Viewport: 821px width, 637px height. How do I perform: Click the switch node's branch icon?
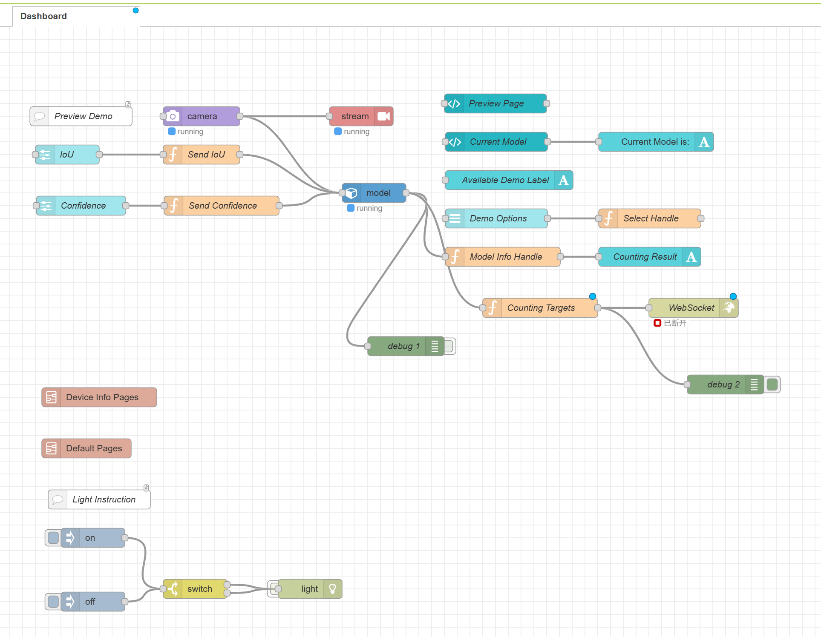pyautogui.click(x=173, y=589)
